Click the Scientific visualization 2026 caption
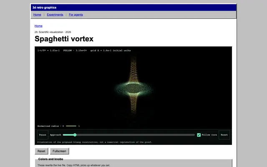Viewport: 267px width, 167px height. 53,32
